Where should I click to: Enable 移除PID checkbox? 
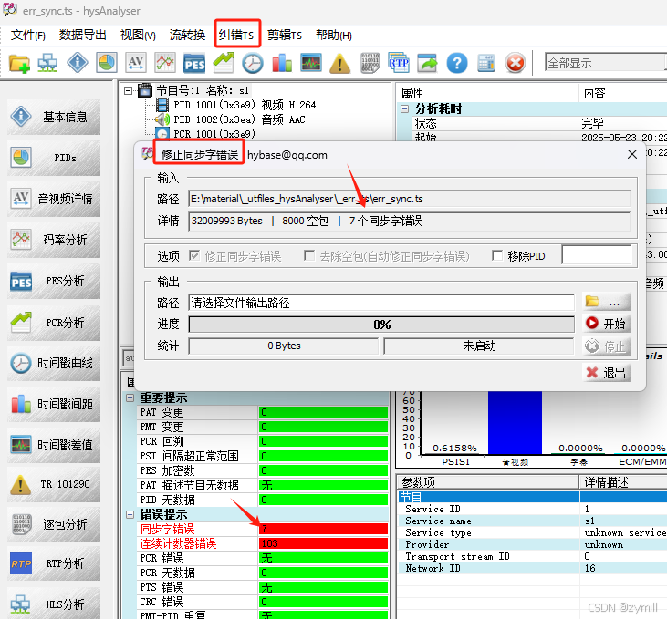point(497,255)
